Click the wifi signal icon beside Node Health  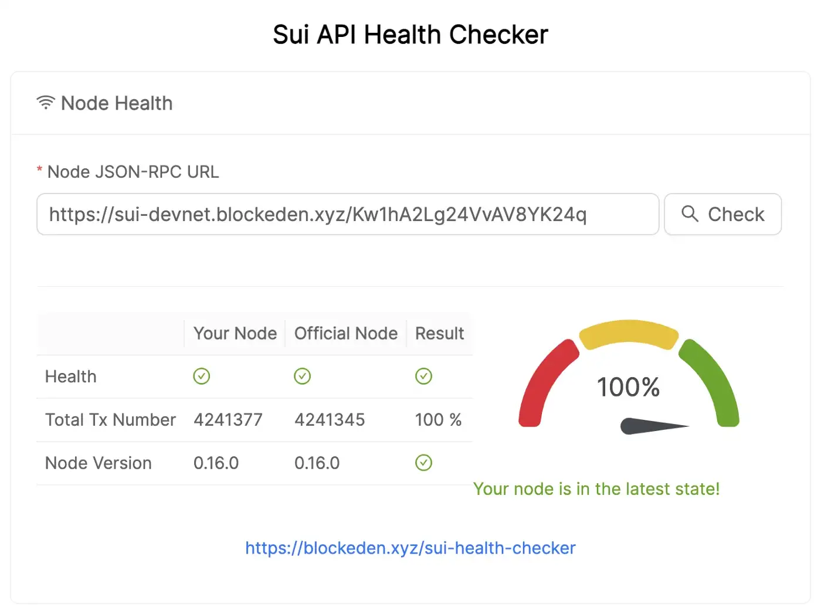click(x=46, y=103)
